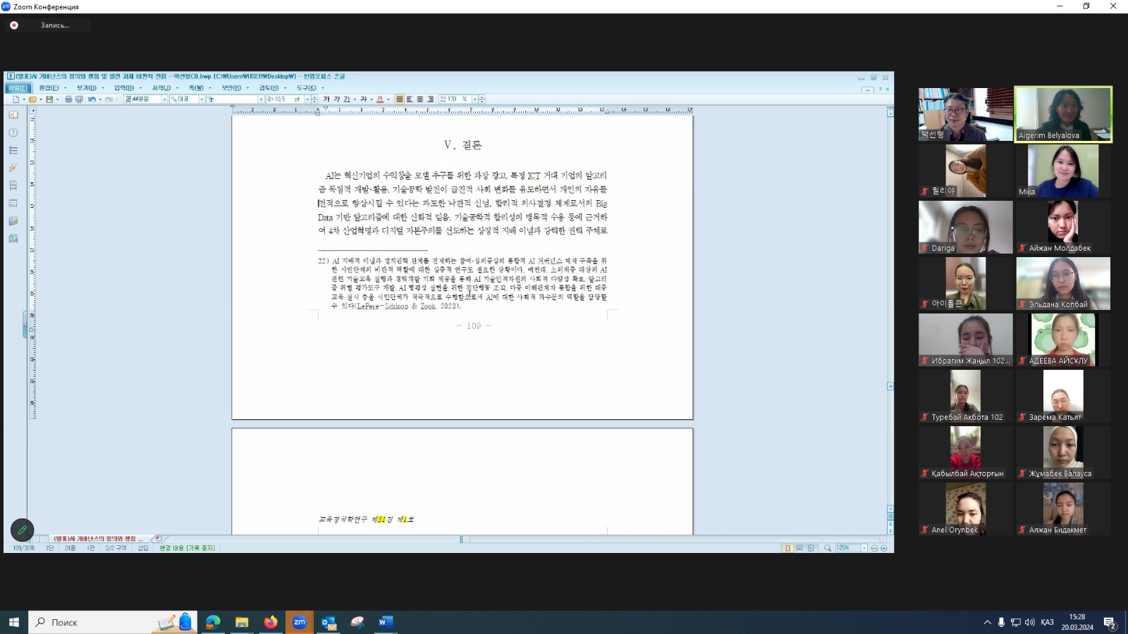
Task: Expand the font color dropdown arrow
Action: point(388,99)
